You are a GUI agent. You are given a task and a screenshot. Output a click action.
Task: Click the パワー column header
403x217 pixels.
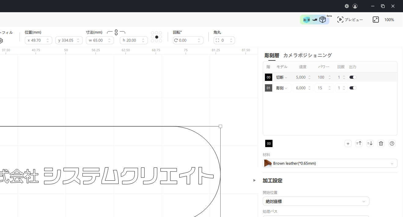(x=324, y=67)
